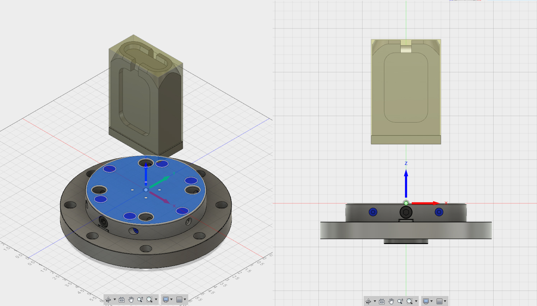Image resolution: width=537 pixels, height=306 pixels.
Task: Select origin point on blue face, left viewport
Action: 146,190
